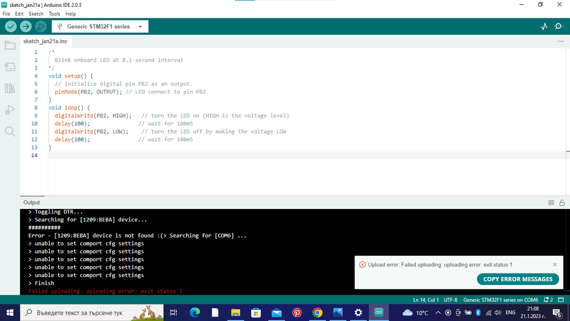Image resolution: width=570 pixels, height=321 pixels.
Task: Launch Microsoft Edge from the taskbar
Action: (195, 312)
